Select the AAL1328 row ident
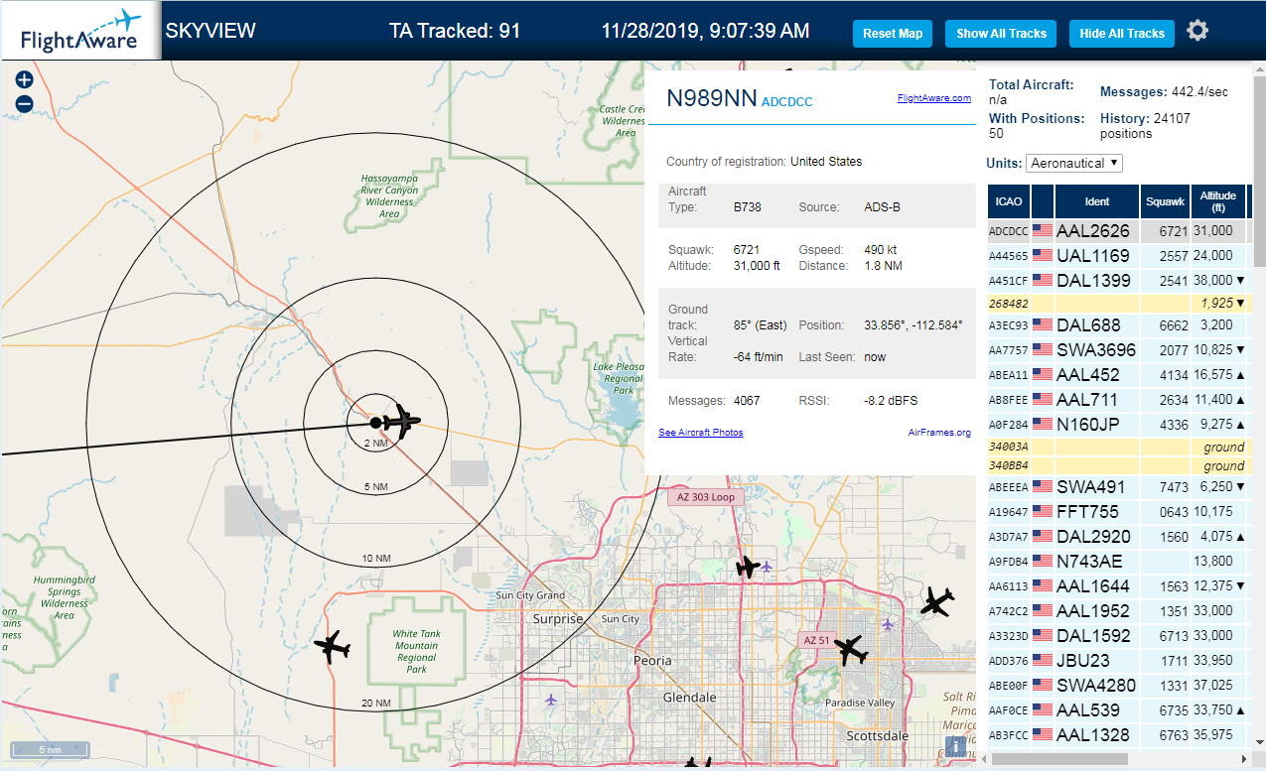 (1093, 735)
